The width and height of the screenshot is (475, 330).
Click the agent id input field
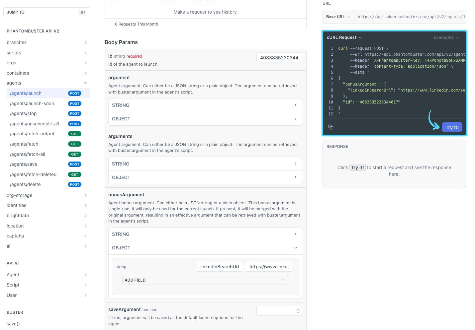[279, 58]
